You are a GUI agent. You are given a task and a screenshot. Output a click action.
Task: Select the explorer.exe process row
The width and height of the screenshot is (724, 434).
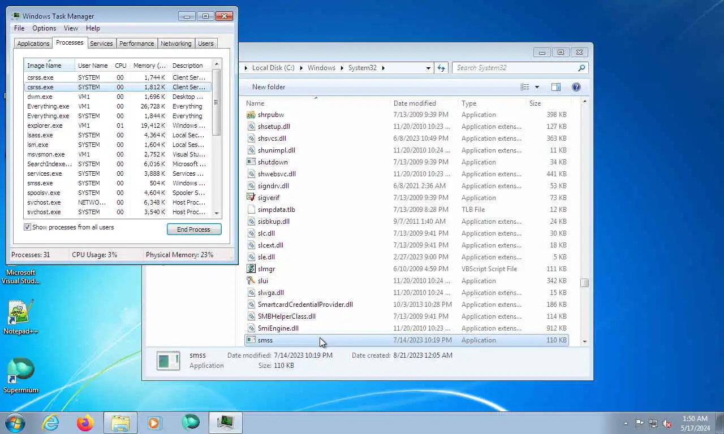[x=118, y=125]
